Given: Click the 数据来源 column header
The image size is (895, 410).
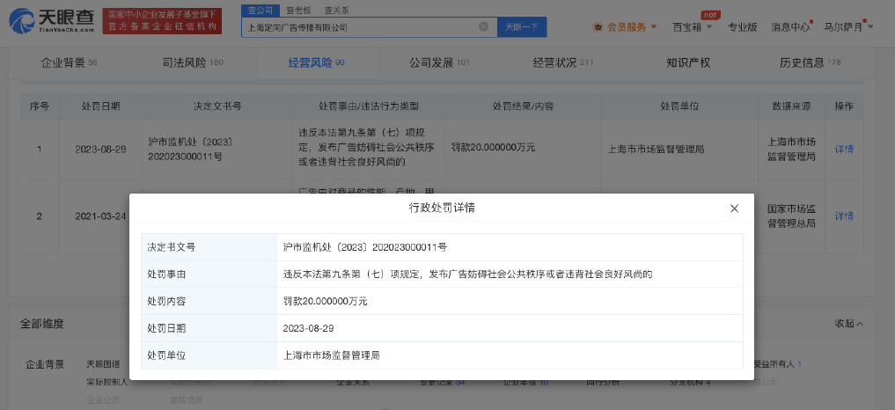Looking at the screenshot, I should coord(790,106).
